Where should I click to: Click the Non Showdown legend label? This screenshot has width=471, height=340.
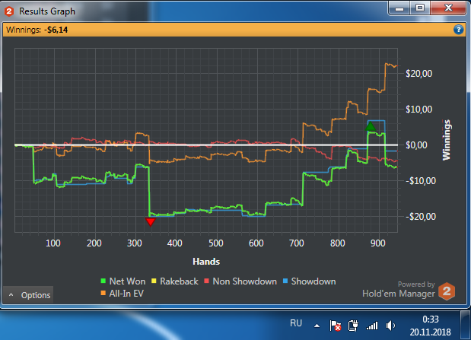point(244,281)
